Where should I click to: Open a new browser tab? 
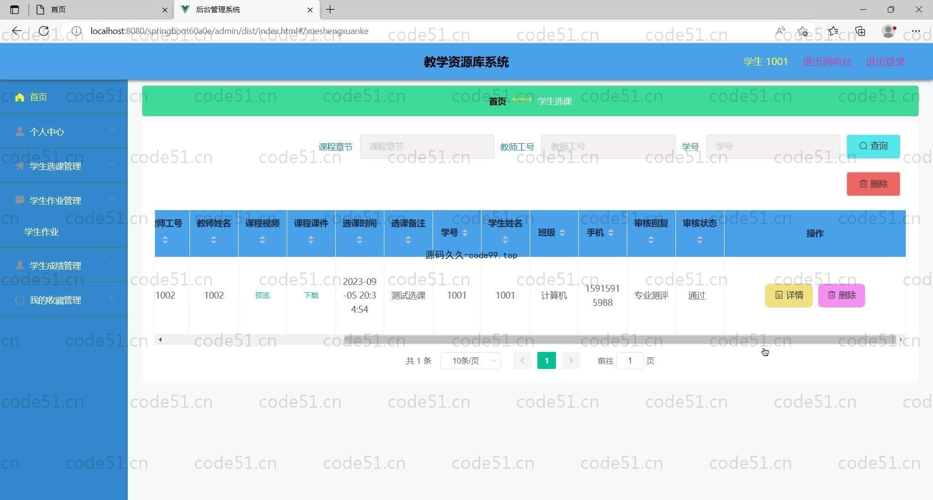(x=330, y=10)
